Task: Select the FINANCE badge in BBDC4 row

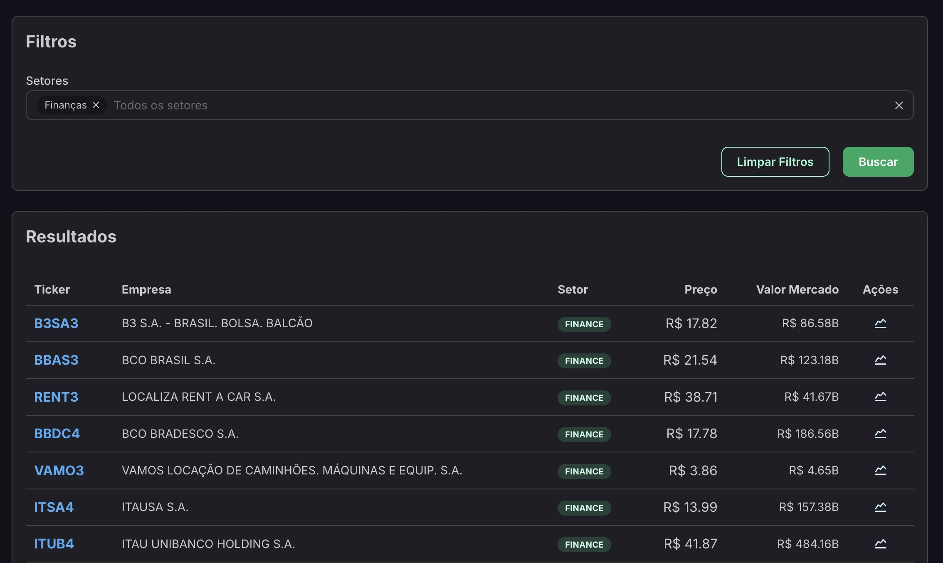Action: (x=584, y=434)
